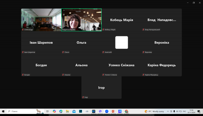Click the large Ольга name in the tile
This screenshot has width=203, height=116.
[x=82, y=42]
